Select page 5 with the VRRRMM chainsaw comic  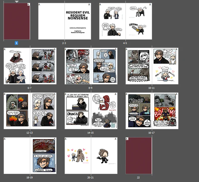[139, 21]
